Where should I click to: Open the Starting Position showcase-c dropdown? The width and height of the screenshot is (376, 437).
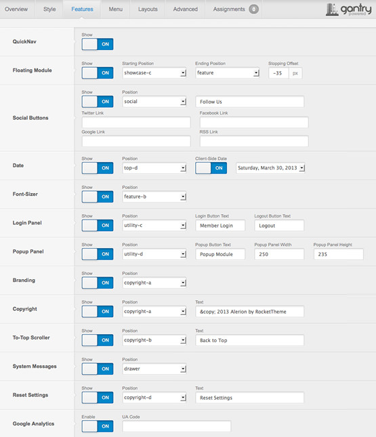point(154,72)
